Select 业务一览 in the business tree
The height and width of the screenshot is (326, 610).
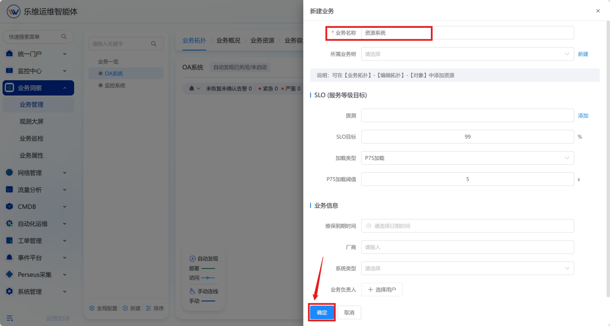[x=108, y=61]
